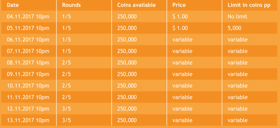Click the variable price cell for 11.11.2017
The width and height of the screenshot is (280, 128).
182,97
